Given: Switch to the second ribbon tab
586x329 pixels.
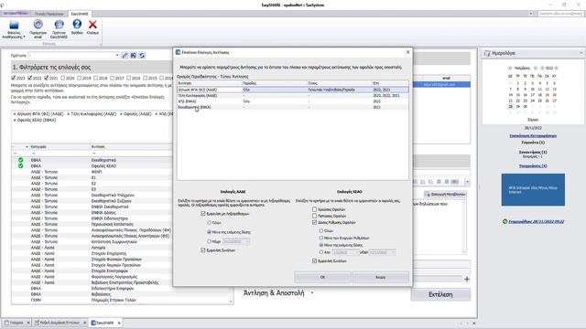Looking at the screenshot, I should [49, 14].
